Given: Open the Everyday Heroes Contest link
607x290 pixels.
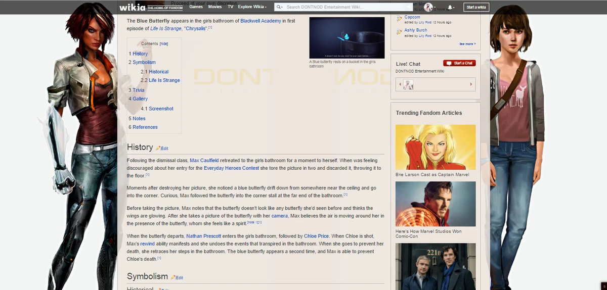Looking at the screenshot, I should (231, 168).
